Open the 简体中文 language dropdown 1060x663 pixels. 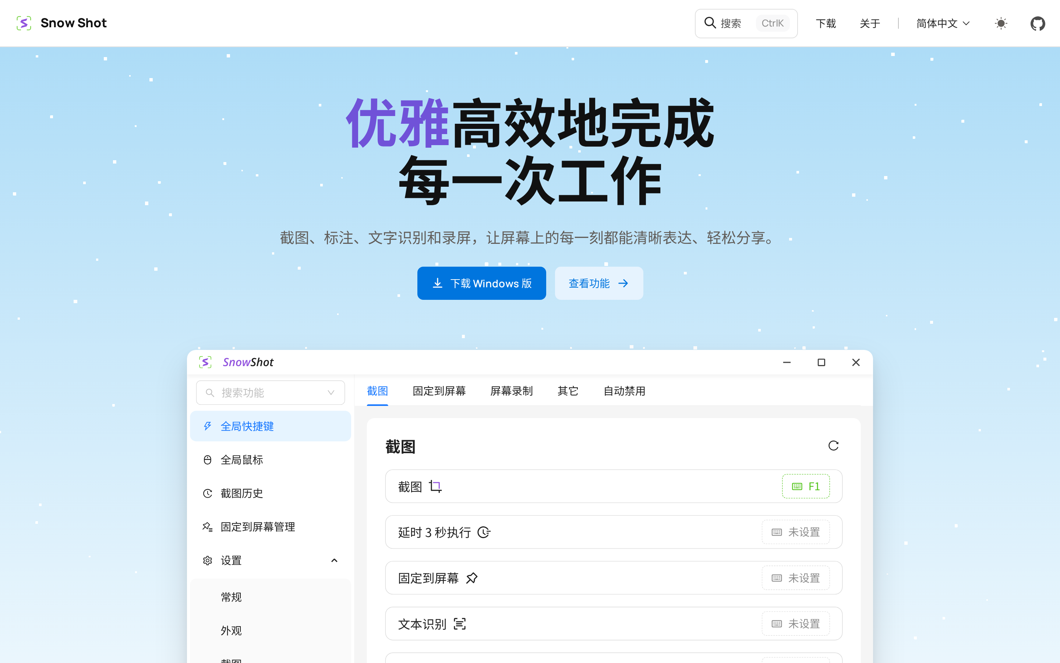tap(943, 23)
